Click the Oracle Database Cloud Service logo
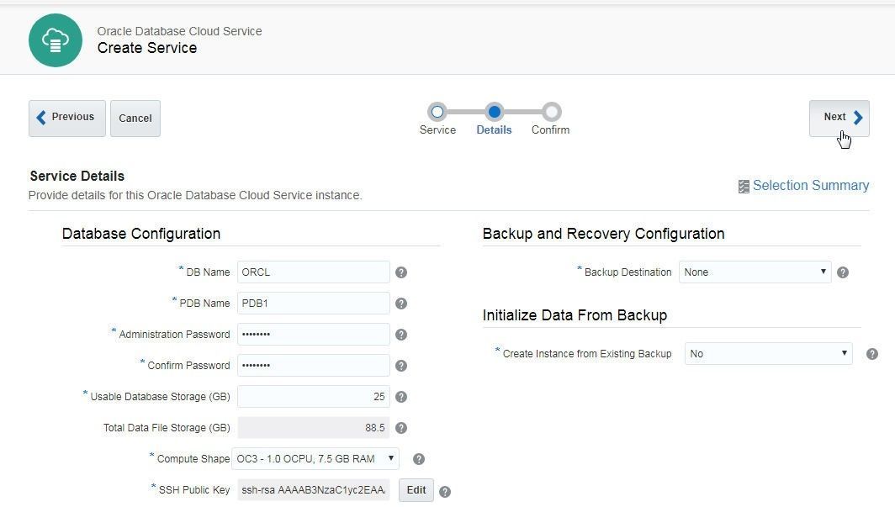This screenshot has height=507, width=895. pos(56,40)
